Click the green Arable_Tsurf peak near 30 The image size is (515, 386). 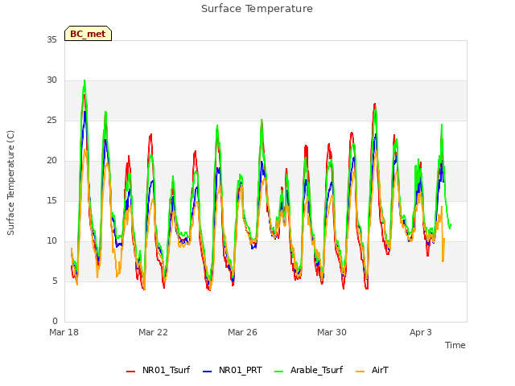[x=84, y=81]
